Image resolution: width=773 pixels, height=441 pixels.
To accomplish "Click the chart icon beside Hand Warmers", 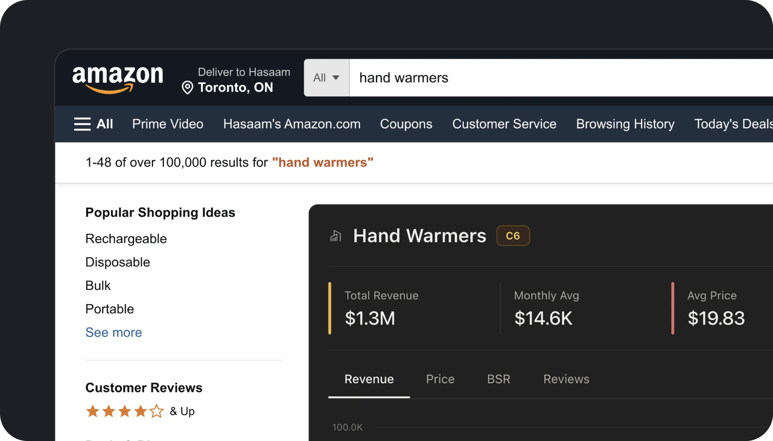I will pos(336,236).
